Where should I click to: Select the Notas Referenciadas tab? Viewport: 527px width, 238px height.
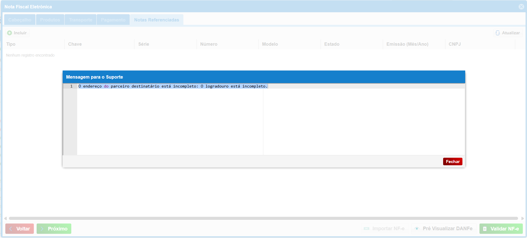point(157,20)
